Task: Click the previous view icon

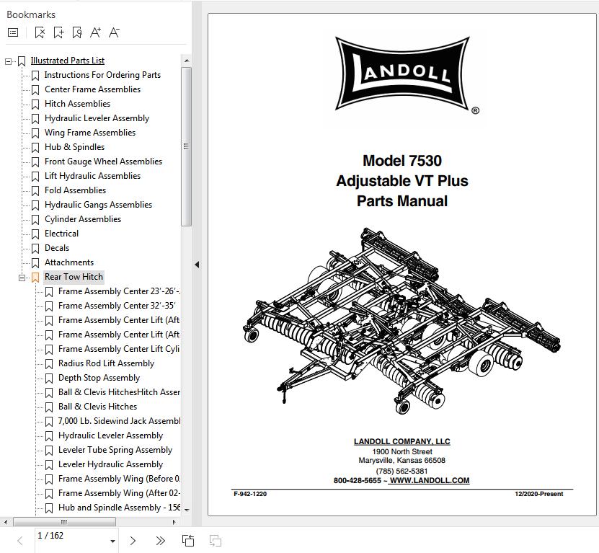Action: (x=188, y=541)
